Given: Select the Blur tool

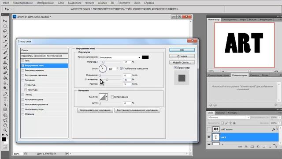Looking at the screenshot, I should (x=5, y=83).
